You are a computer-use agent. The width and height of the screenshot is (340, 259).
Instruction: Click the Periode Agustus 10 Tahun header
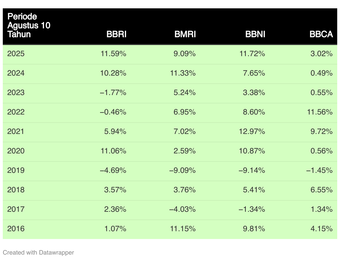click(29, 25)
